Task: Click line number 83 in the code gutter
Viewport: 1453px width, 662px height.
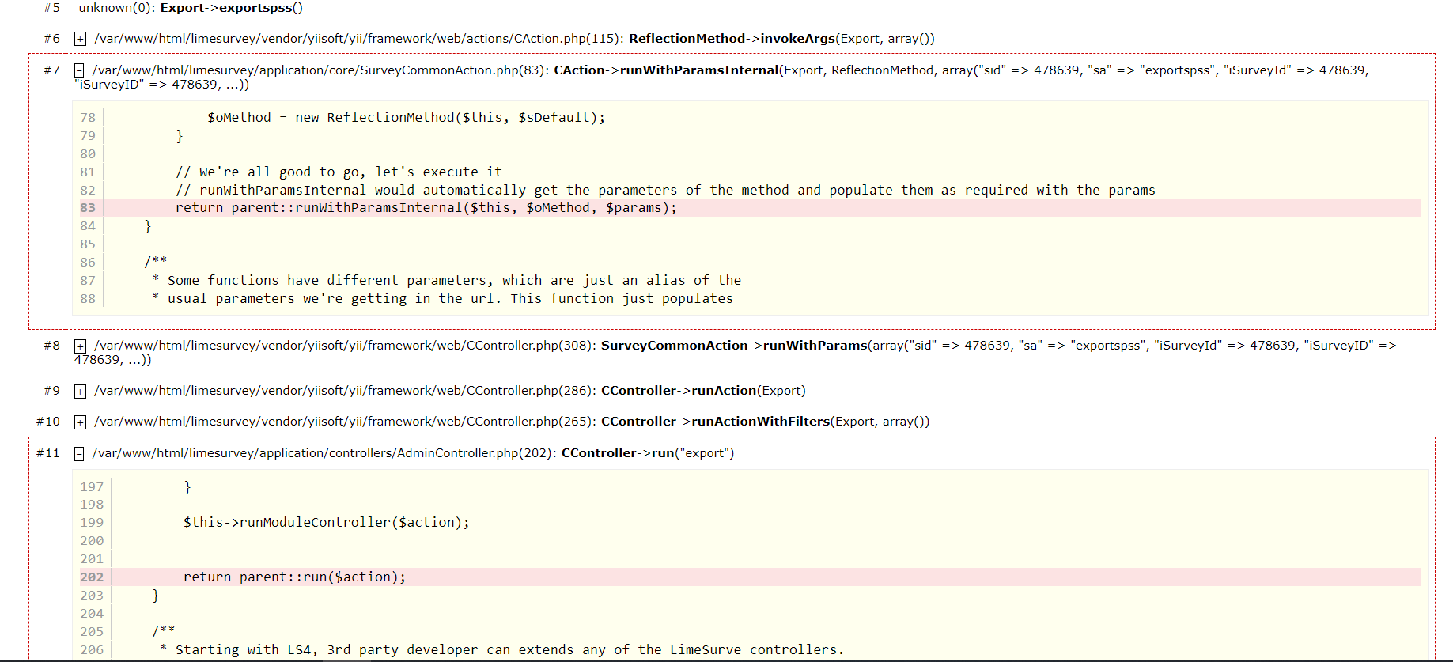Action: click(x=88, y=208)
